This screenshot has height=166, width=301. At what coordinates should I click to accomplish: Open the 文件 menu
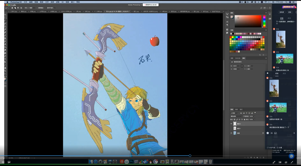(x=25, y=2)
